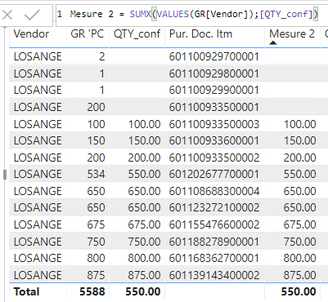Select cell 601100933500003

(x=213, y=124)
